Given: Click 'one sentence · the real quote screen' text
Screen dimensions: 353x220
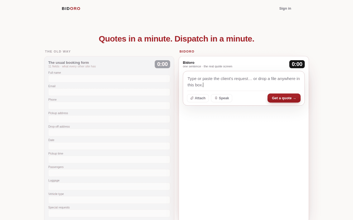Looking at the screenshot, I should click(207, 66).
